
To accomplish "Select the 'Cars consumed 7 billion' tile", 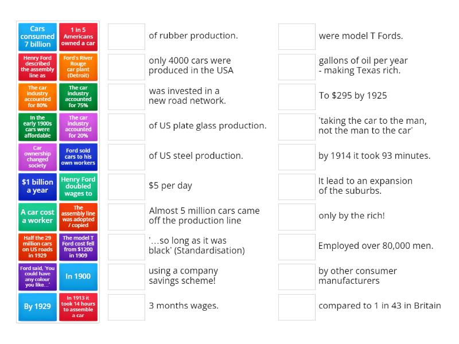I will [37, 37].
